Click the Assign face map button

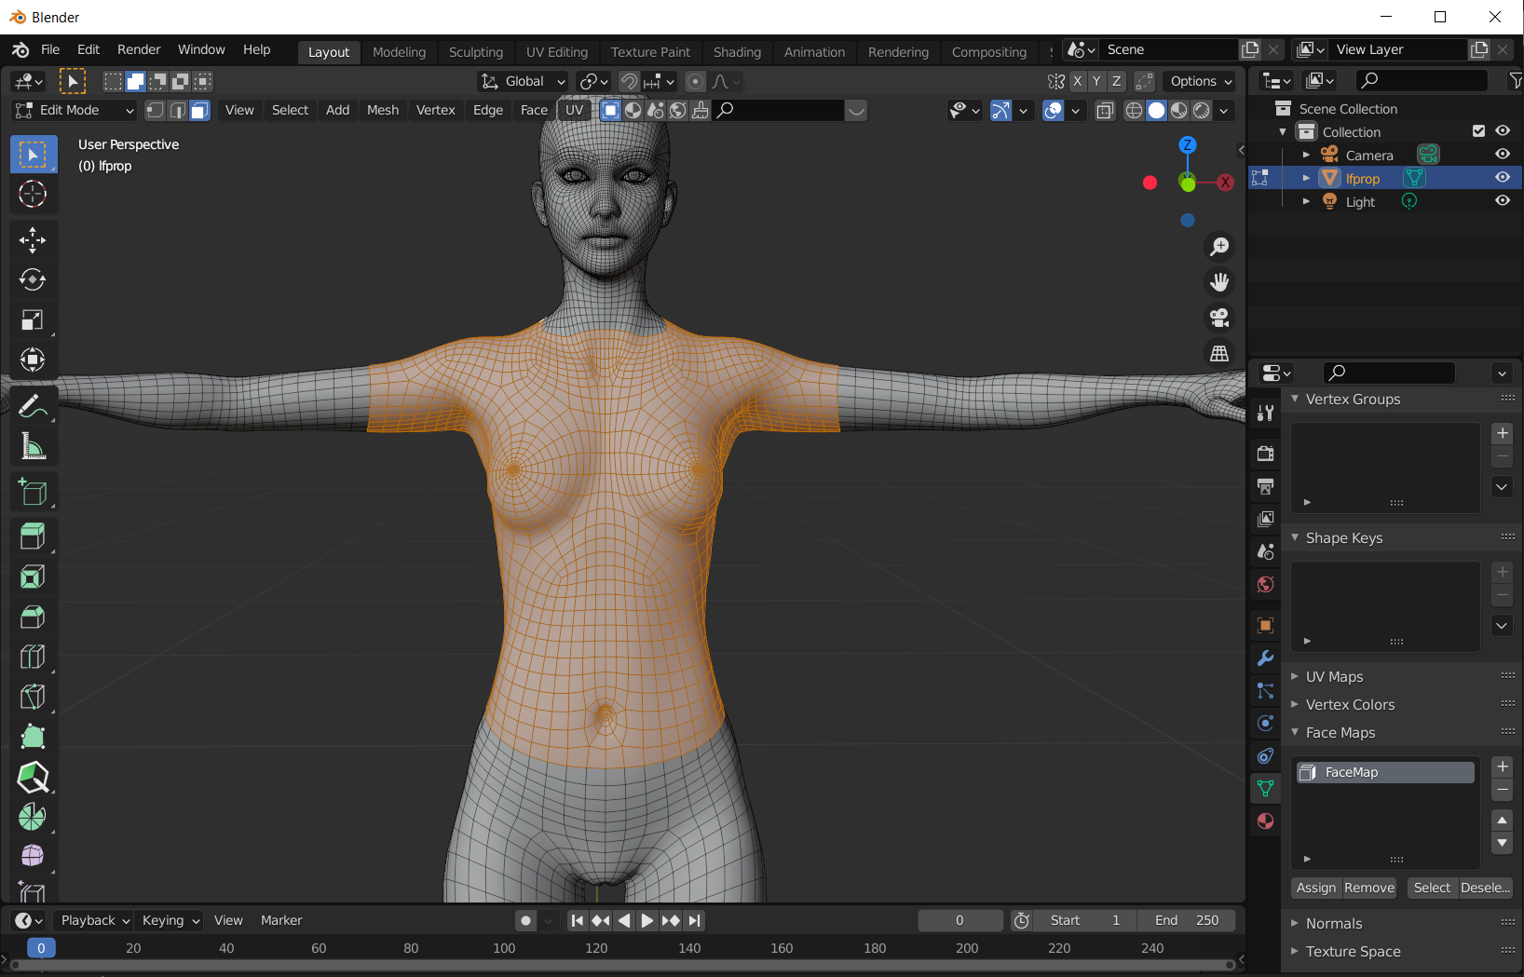click(1315, 888)
